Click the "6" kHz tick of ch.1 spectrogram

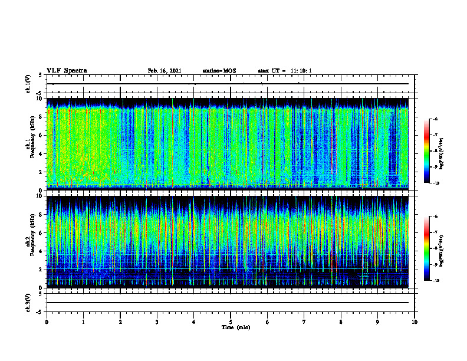(41, 135)
